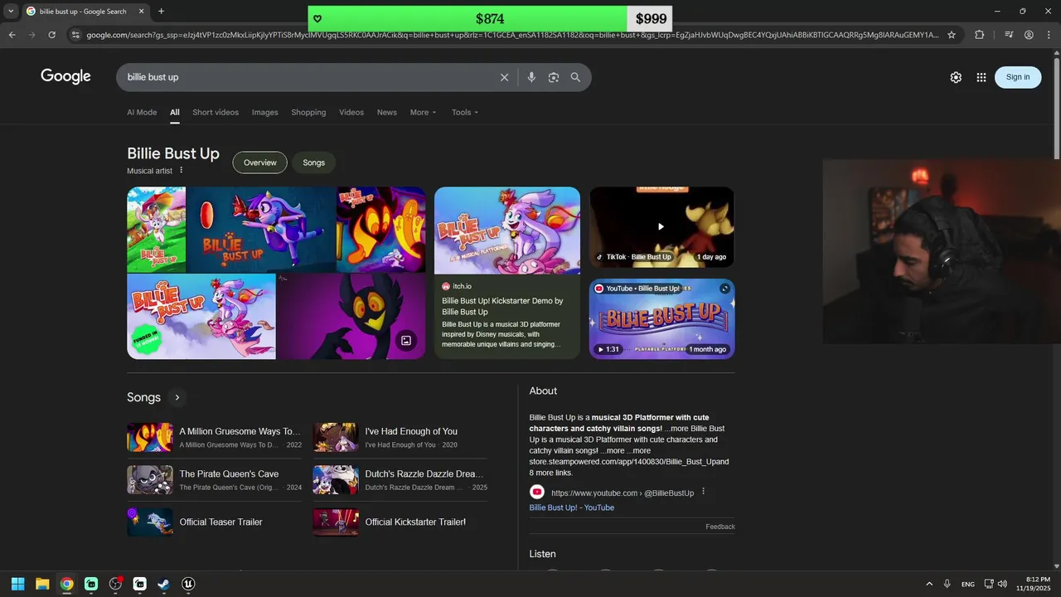This screenshot has height=597, width=1061.
Task: Open Google quick settings gear
Action: coord(956,77)
